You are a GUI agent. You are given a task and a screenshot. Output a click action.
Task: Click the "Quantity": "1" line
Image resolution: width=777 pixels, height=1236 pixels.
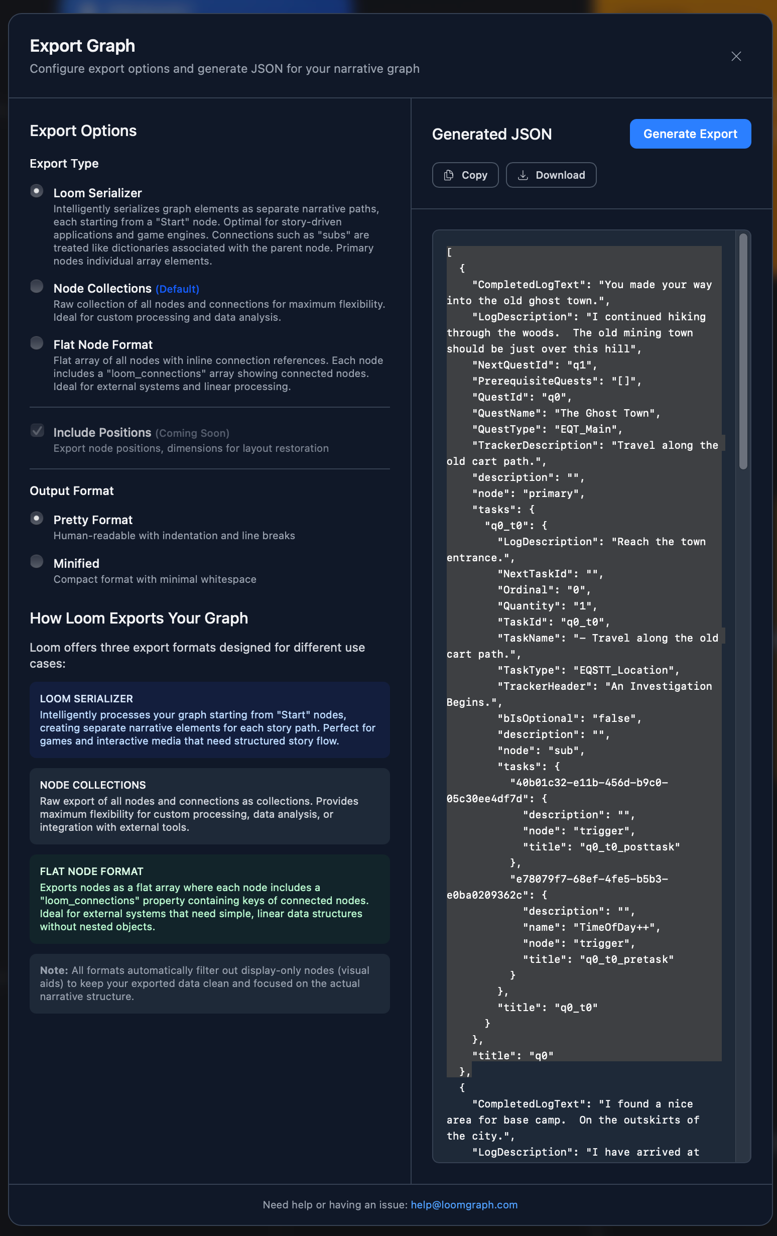tap(547, 606)
